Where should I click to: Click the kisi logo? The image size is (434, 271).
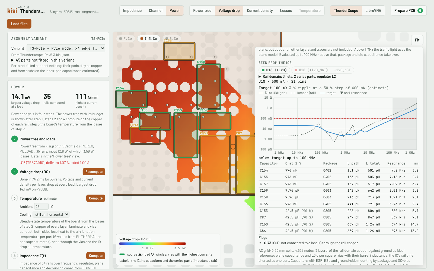pyautogui.click(x=12, y=11)
